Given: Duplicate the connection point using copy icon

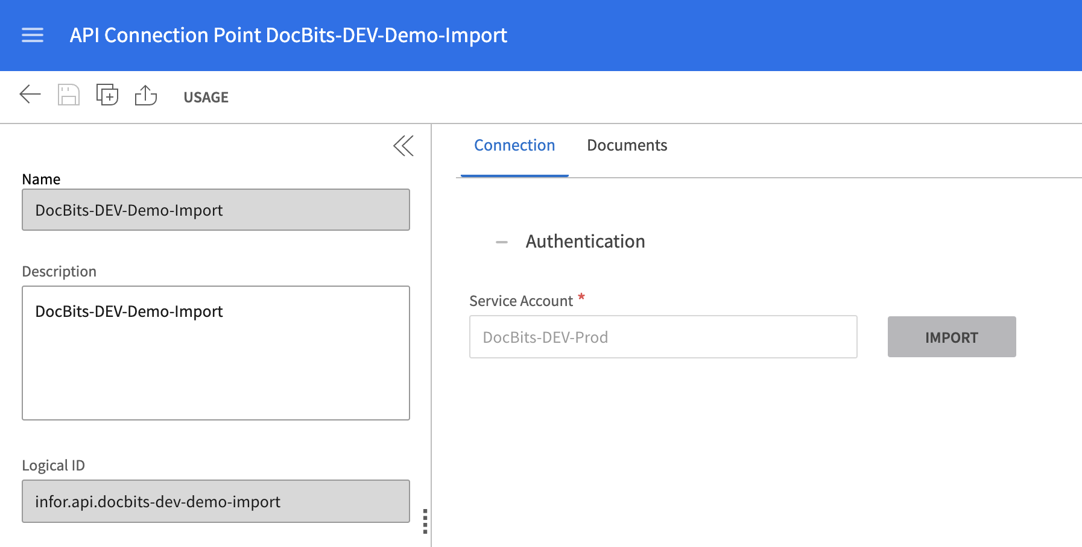Looking at the screenshot, I should (x=107, y=95).
